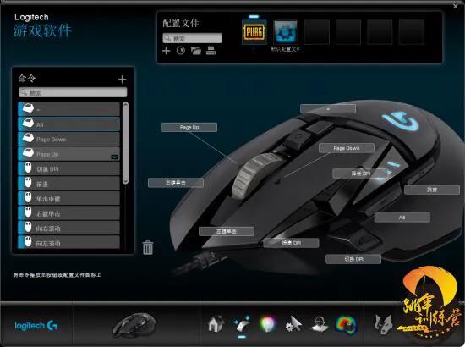Open the input analysis heatmap icon
The width and height of the screenshot is (465, 347).
pyautogui.click(x=346, y=324)
